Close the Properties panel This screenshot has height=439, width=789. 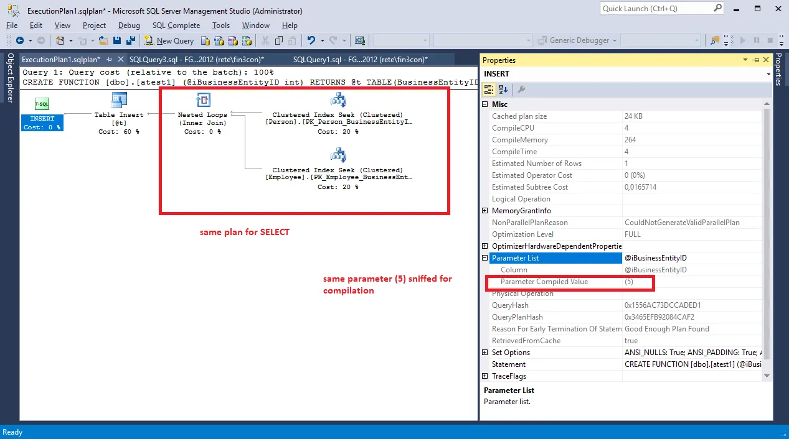click(x=766, y=60)
